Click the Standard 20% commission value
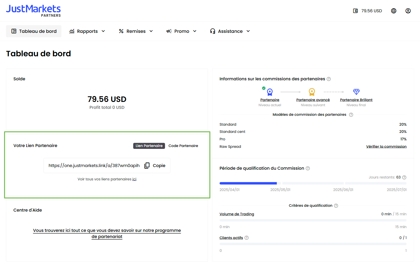Viewport: 420px width, 270px height. 403,125
